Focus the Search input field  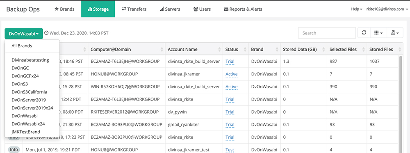(327, 33)
